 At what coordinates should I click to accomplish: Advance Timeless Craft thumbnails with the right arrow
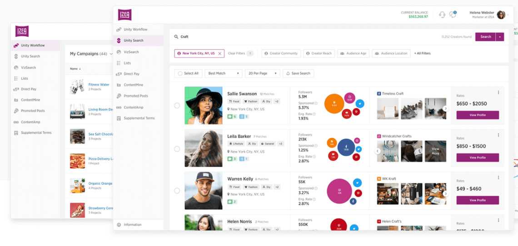[445, 108]
